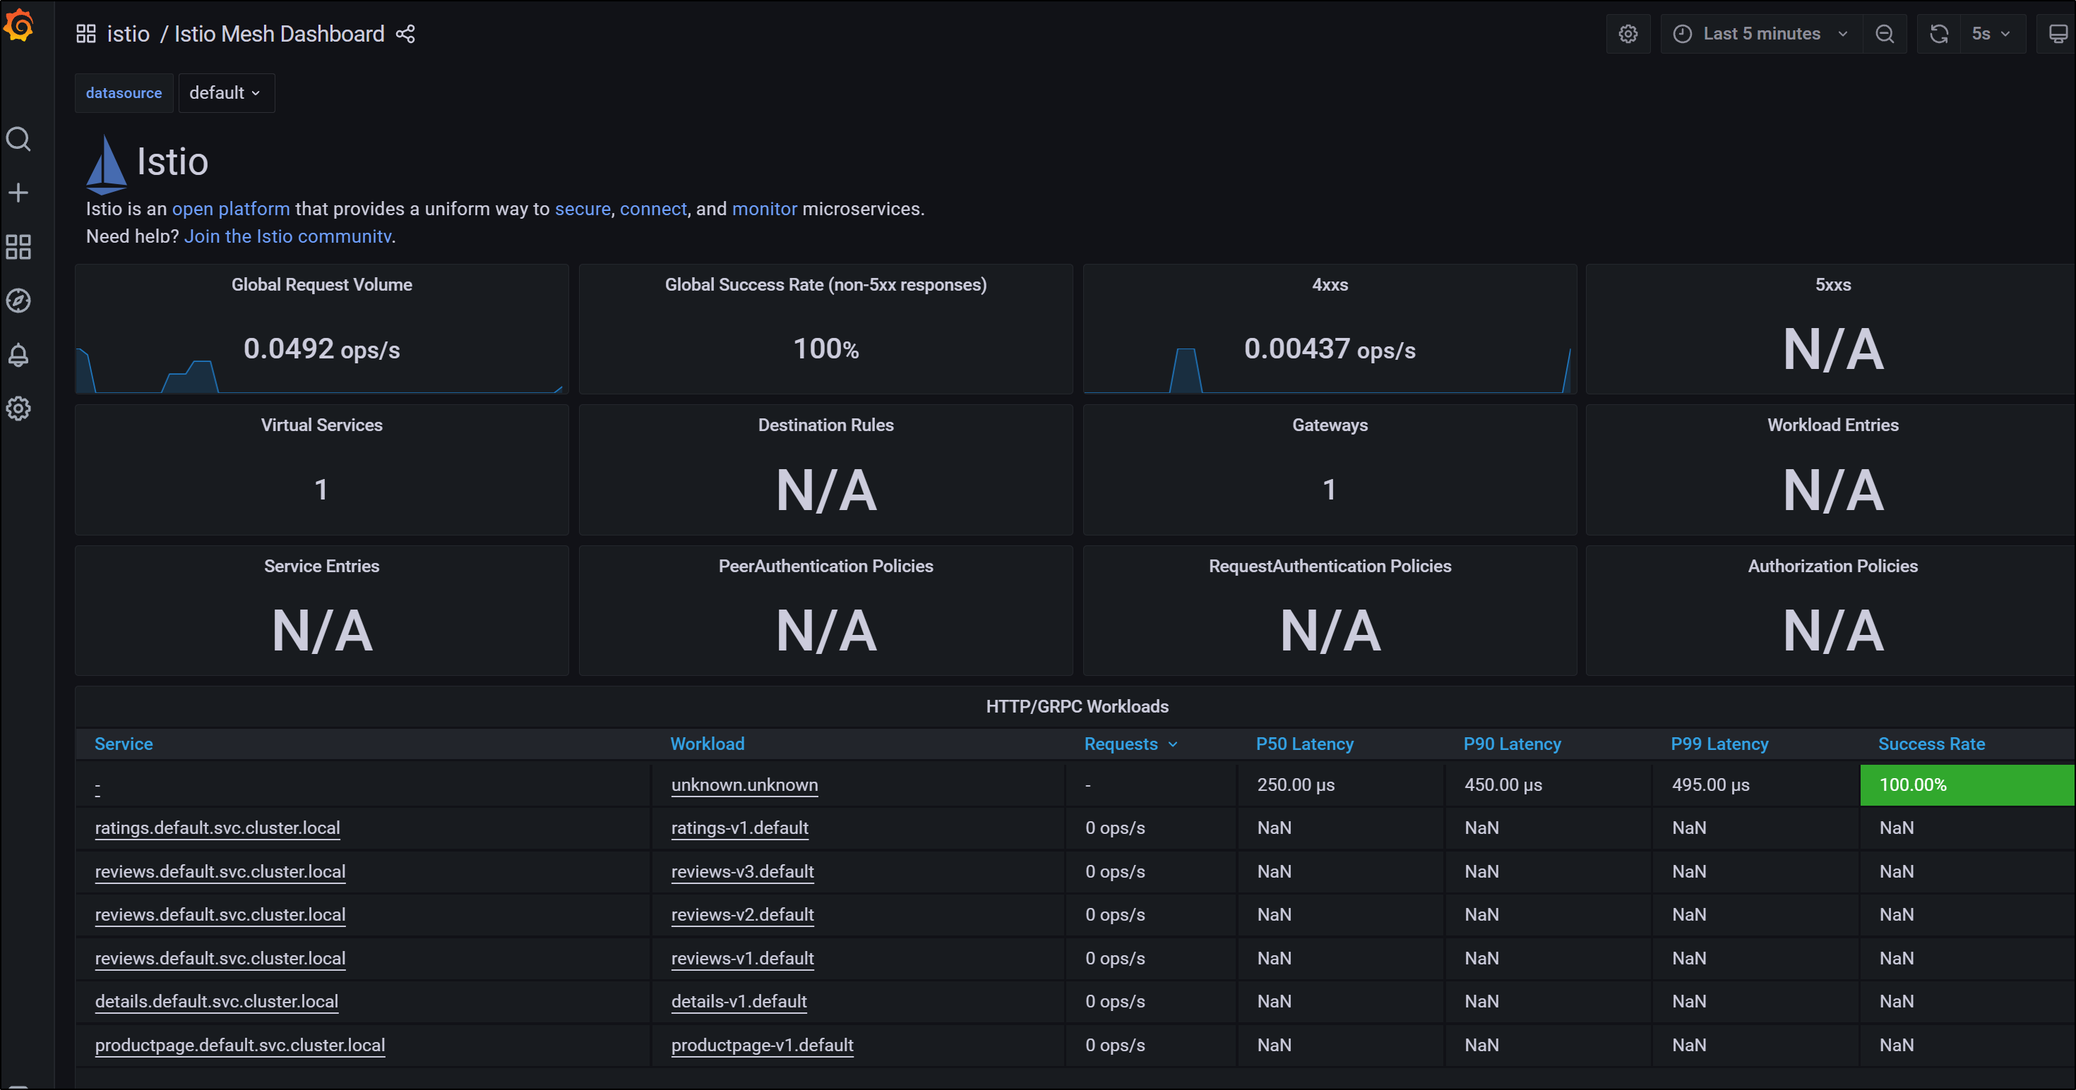Sort by Success Rate column
The image size is (2076, 1090).
[x=1931, y=744]
